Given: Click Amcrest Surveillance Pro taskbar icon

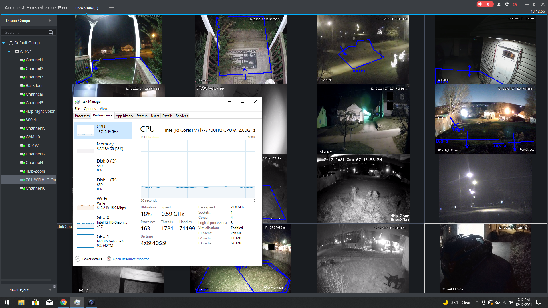Looking at the screenshot, I should [x=91, y=302].
